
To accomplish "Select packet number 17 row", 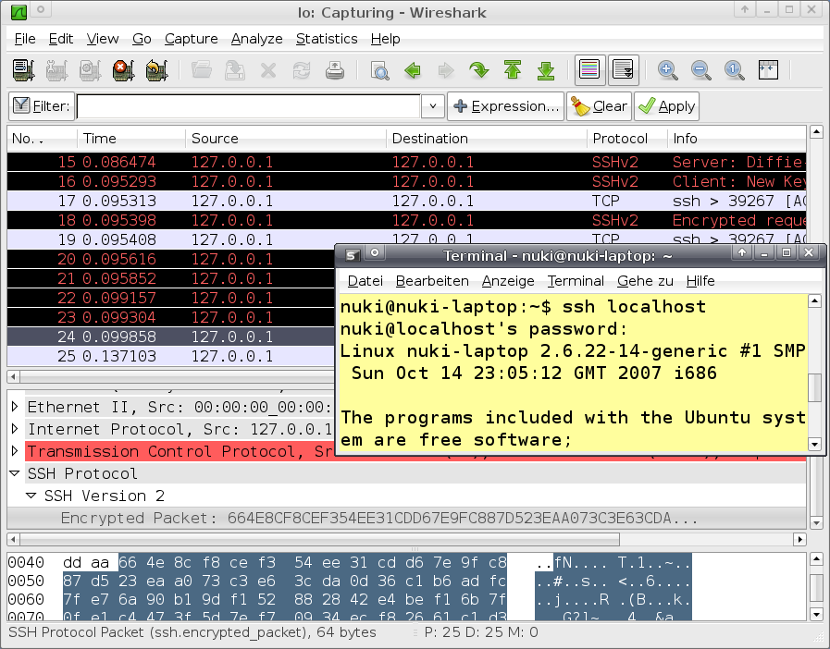I will click(x=406, y=201).
